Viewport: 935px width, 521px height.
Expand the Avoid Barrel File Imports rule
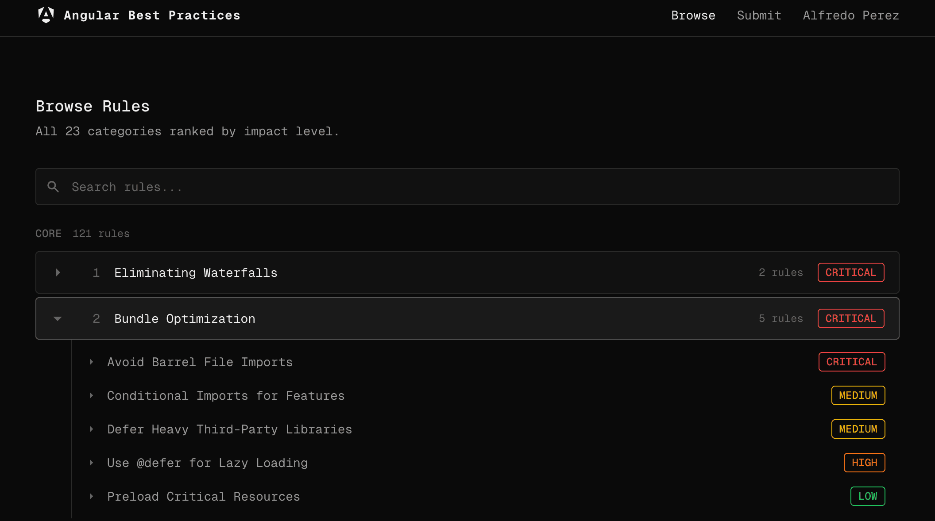pos(92,362)
